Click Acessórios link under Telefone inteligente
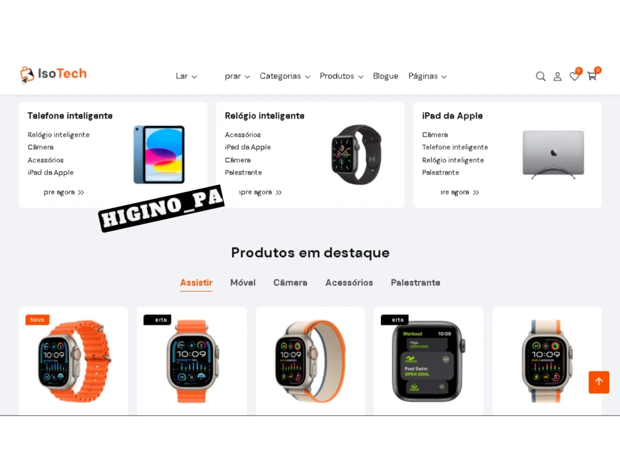The width and height of the screenshot is (620, 474). tap(46, 160)
